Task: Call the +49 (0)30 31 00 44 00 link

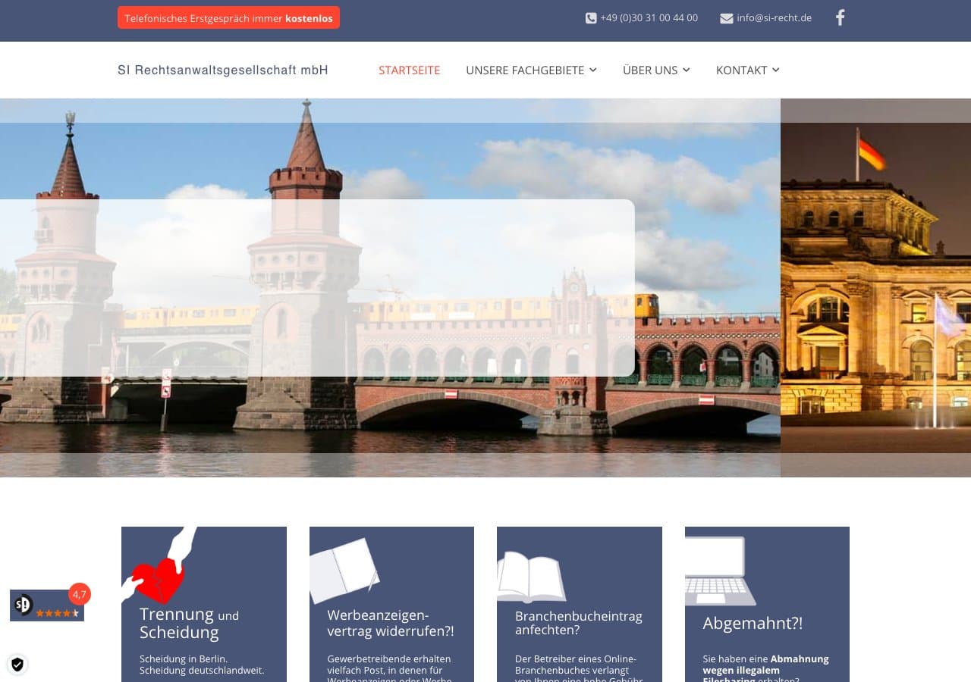Action: click(x=649, y=18)
